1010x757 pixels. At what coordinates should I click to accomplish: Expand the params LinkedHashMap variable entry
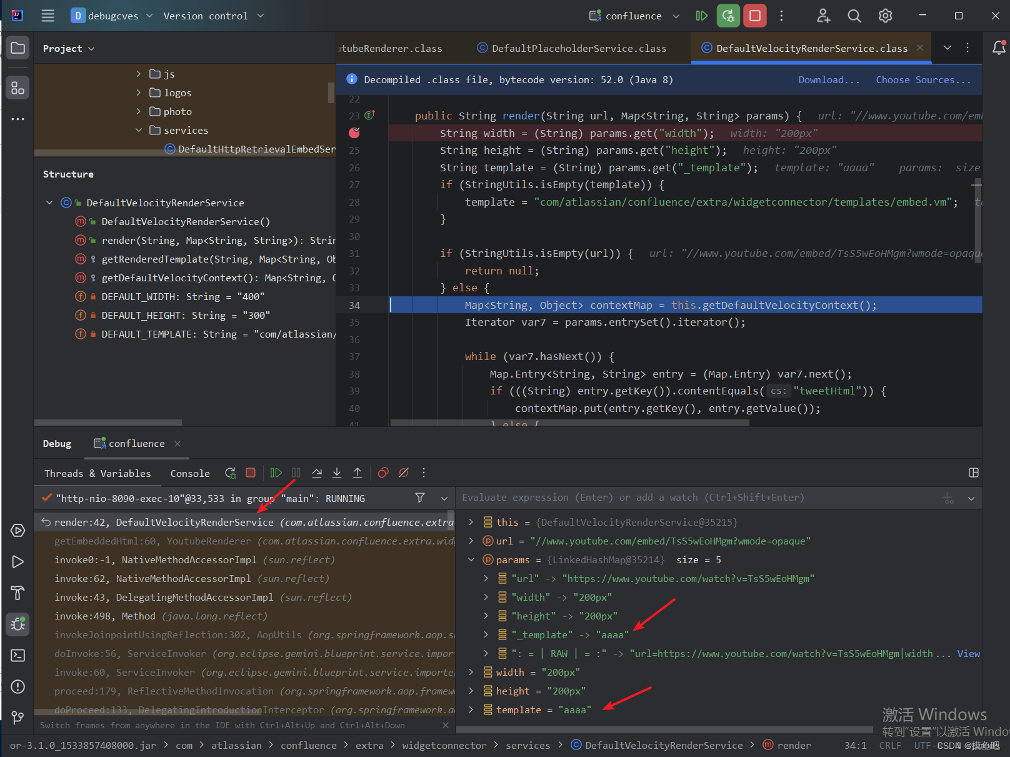(471, 559)
